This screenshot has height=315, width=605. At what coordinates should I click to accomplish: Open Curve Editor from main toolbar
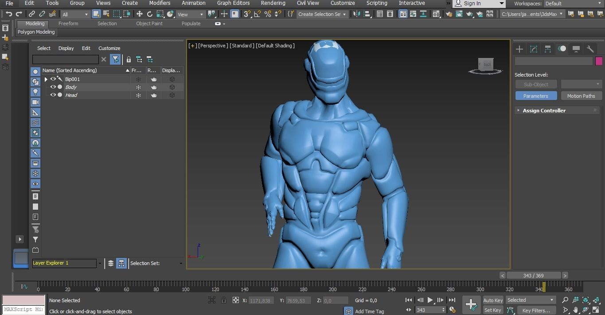(413, 14)
